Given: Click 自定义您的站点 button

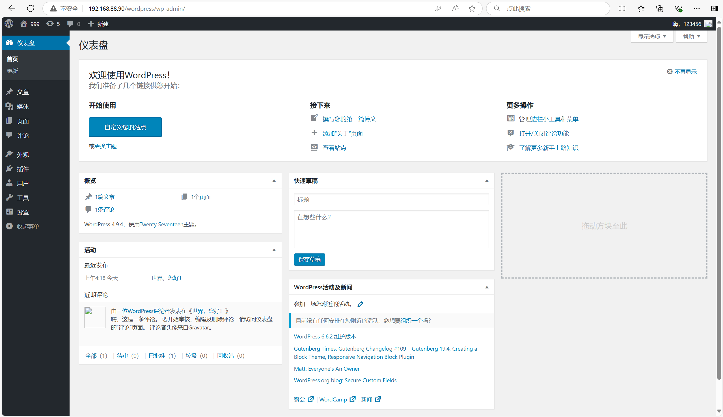Looking at the screenshot, I should (x=125, y=127).
